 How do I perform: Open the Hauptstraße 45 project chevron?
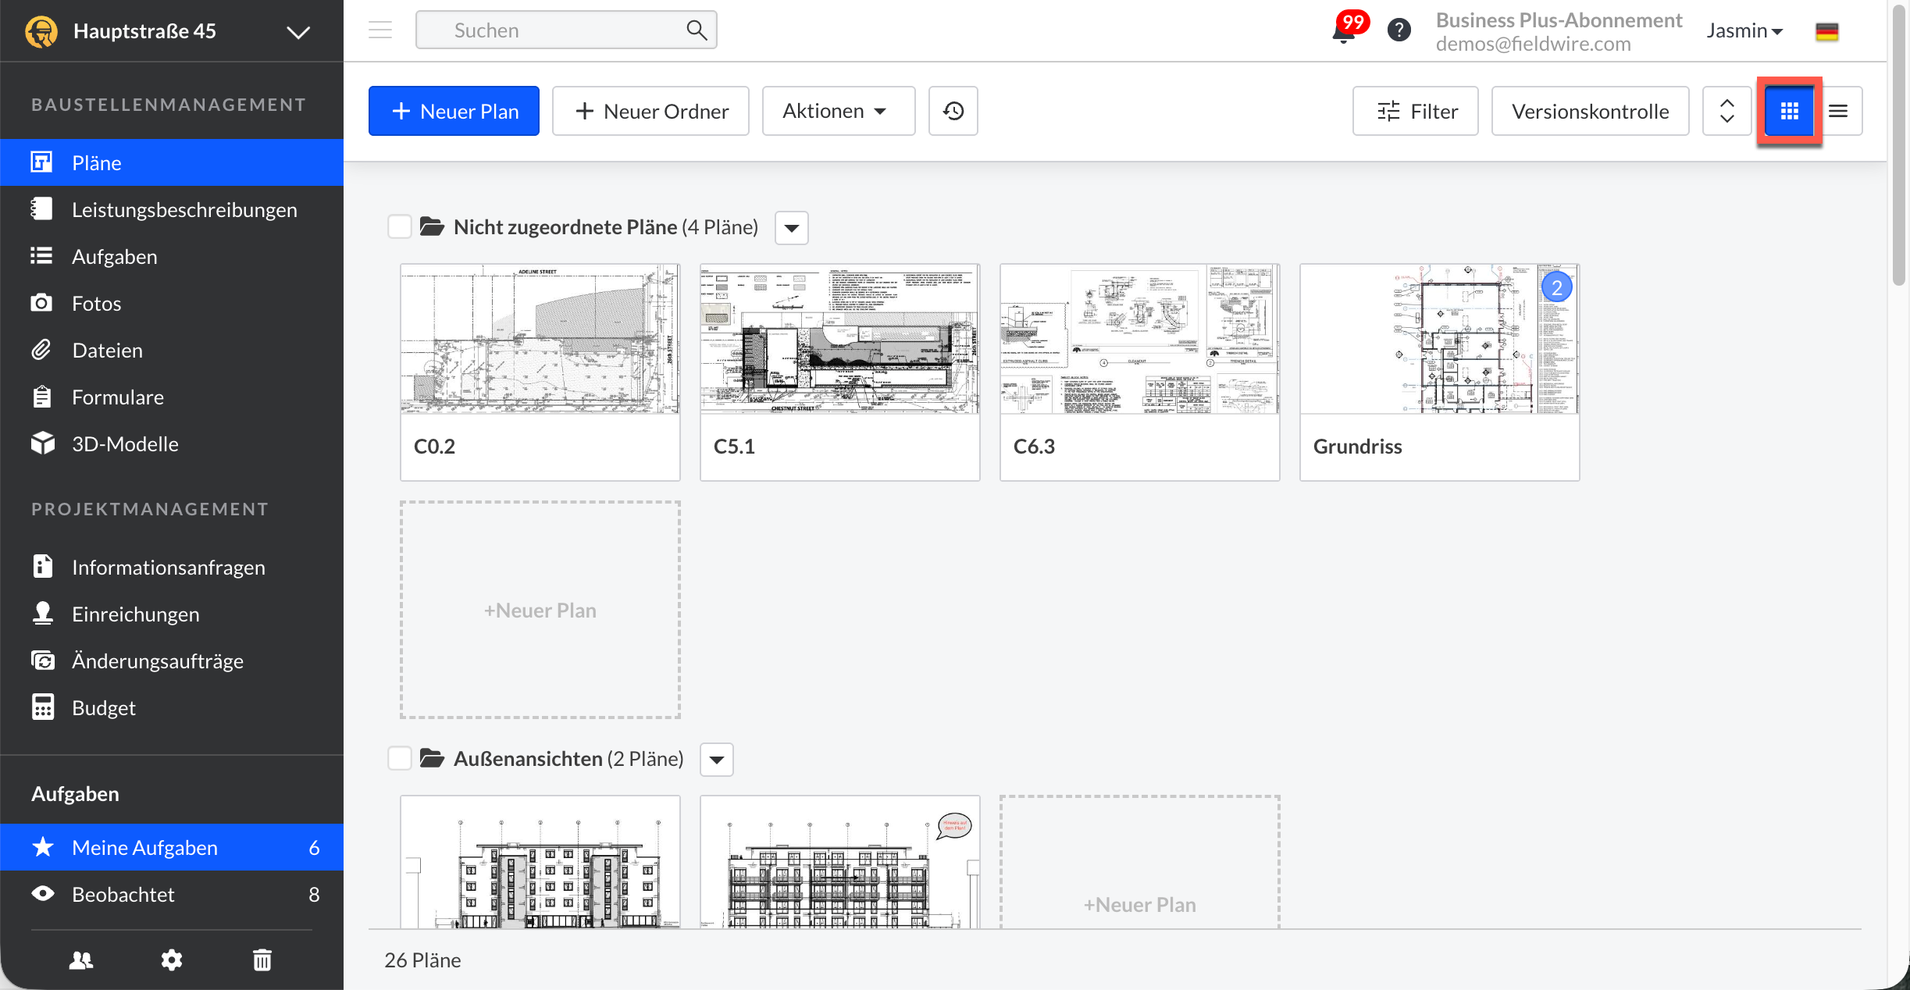click(x=298, y=32)
